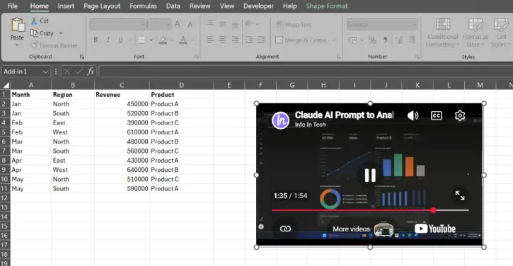This screenshot has width=513, height=266.
Task: Click the Top Align icon
Action: tap(210, 23)
